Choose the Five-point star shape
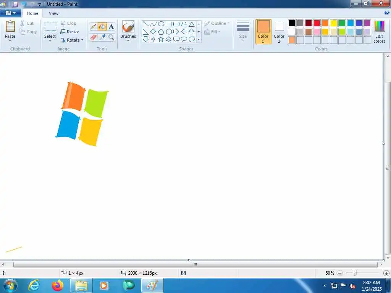391x293 pixels. [161, 39]
